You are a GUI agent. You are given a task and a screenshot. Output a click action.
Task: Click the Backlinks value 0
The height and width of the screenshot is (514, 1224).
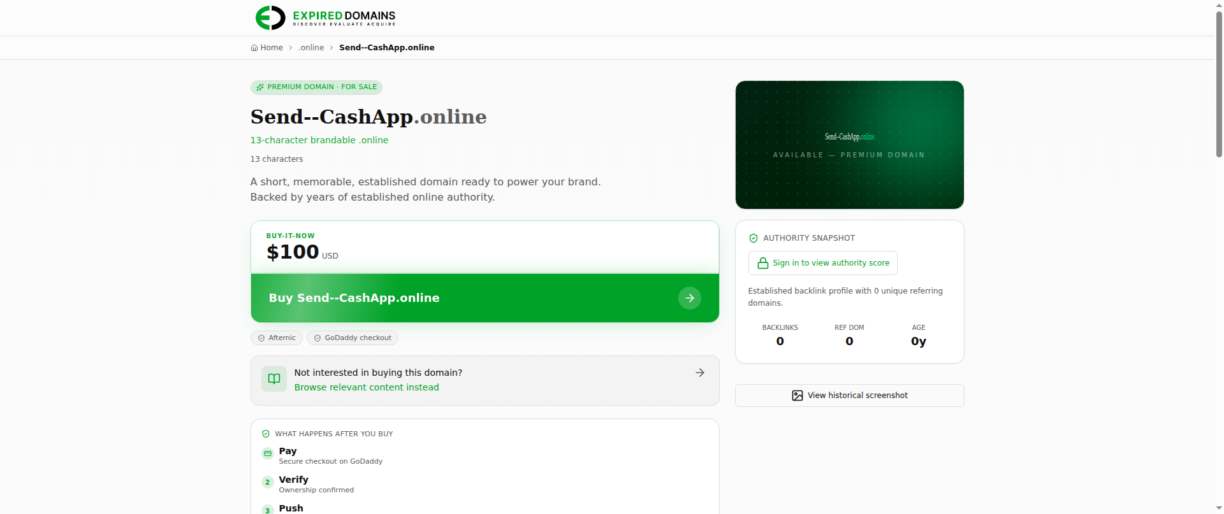(780, 341)
